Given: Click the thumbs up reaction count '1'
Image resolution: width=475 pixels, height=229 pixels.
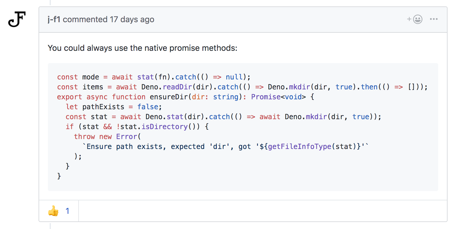Looking at the screenshot, I should [67, 211].
